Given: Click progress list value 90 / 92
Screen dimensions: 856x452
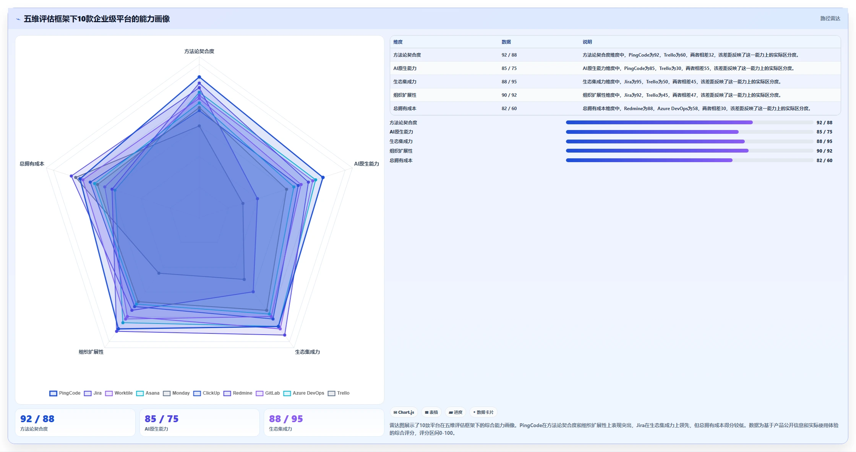Looking at the screenshot, I should pos(824,151).
